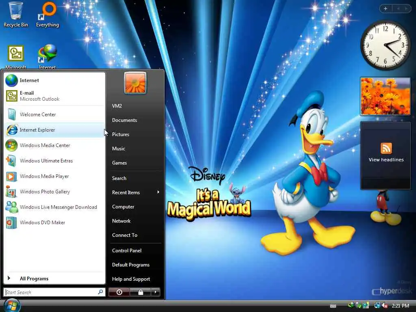Click the Windows DVD Maker icon

pyautogui.click(x=11, y=223)
